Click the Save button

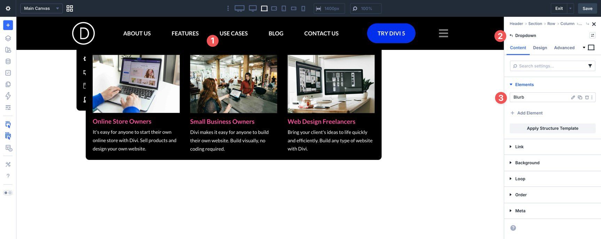587,8
